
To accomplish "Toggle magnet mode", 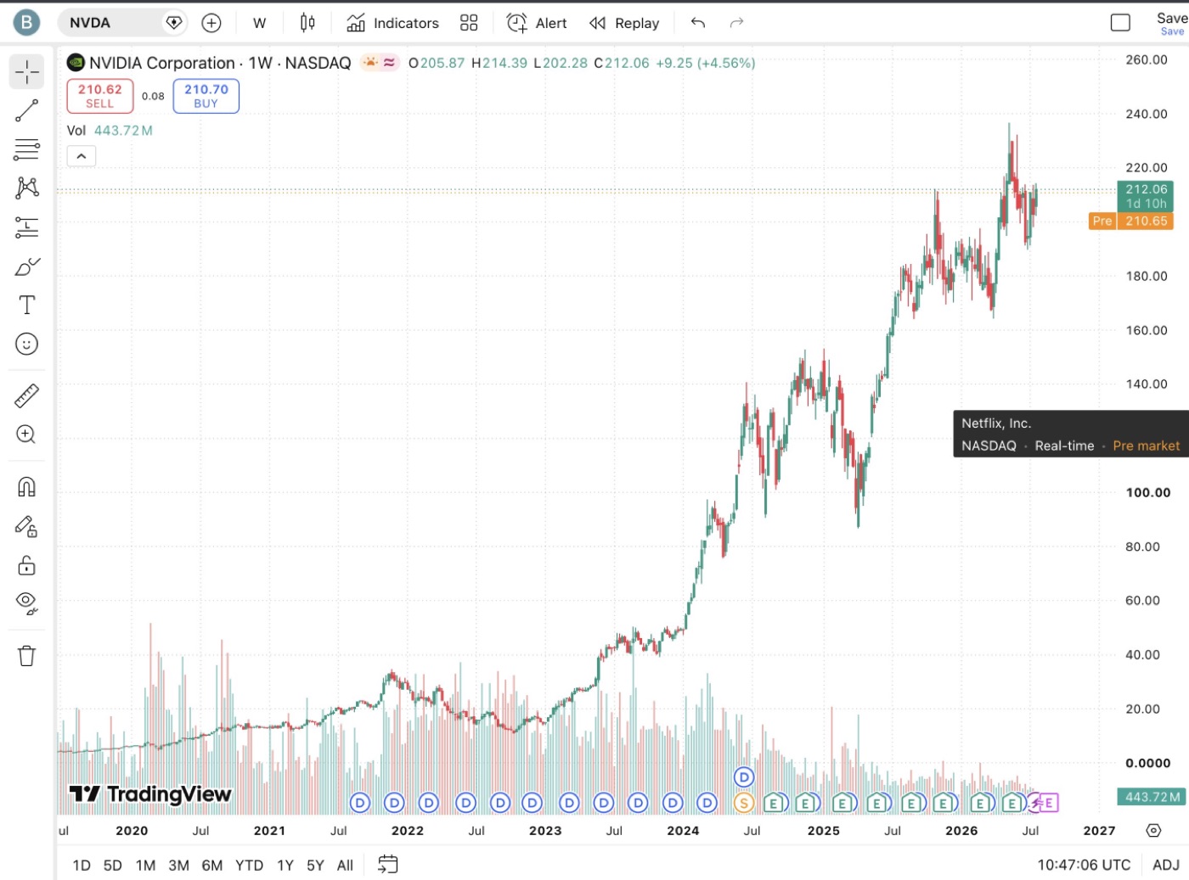I will 26,487.
